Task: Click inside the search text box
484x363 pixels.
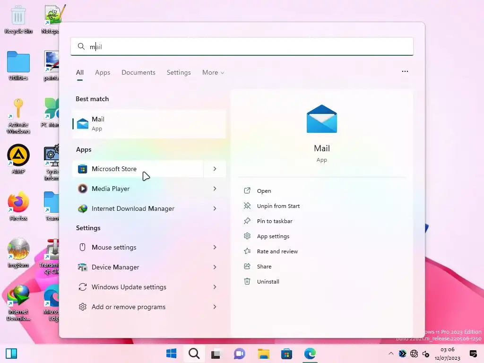Action: [x=242, y=47]
